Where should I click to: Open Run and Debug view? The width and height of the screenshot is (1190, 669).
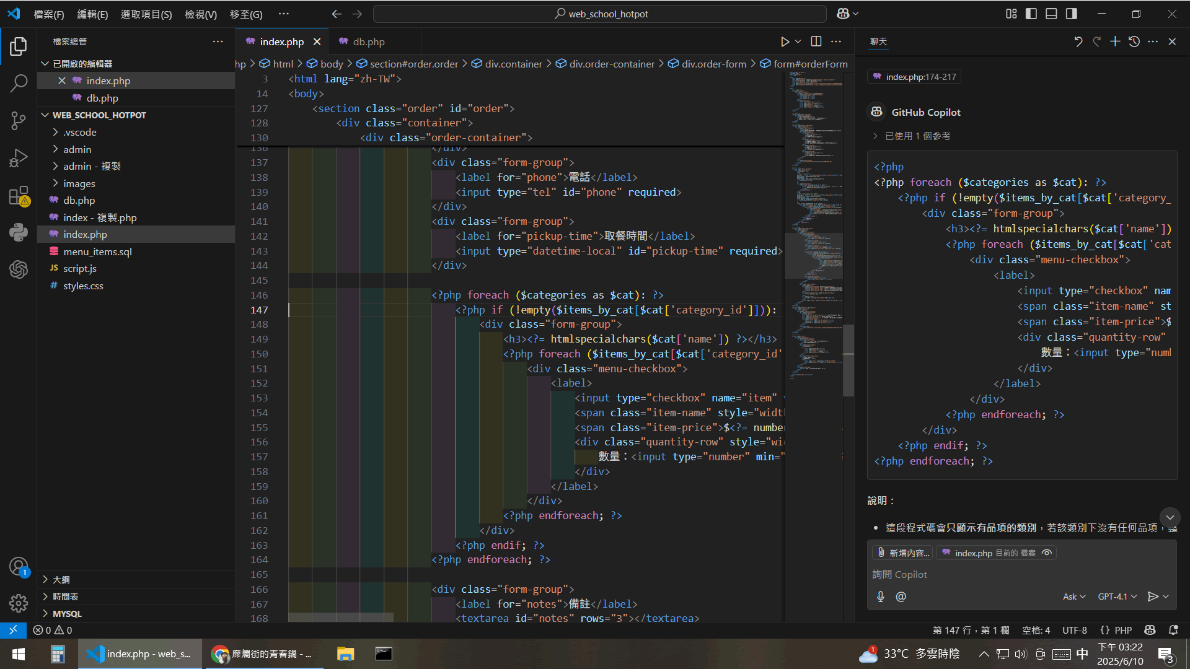[x=19, y=159]
